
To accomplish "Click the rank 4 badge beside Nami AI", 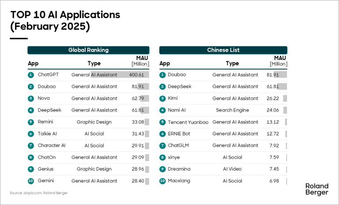I will pyautogui.click(x=162, y=110).
